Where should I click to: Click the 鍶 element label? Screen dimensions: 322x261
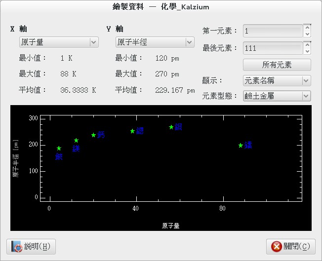click(x=140, y=131)
